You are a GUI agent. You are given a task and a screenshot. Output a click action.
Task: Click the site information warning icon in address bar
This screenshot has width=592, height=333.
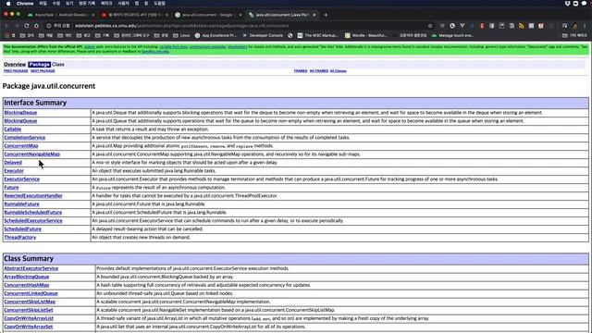[x=49, y=26]
